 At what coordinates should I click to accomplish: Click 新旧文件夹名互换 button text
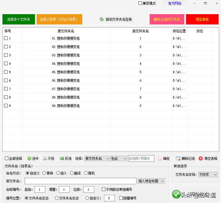119,19
